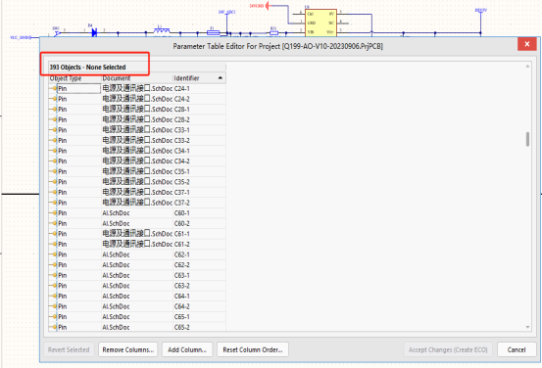This screenshot has height=368, width=542.
Task: Click the vertical scrollbar thumb
Action: coord(527,139)
